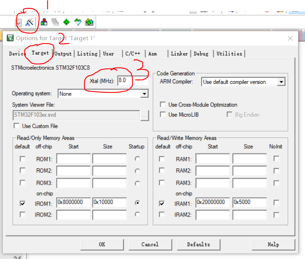Click the Multi-Project Workspace gray windows icon

tap(55, 22)
